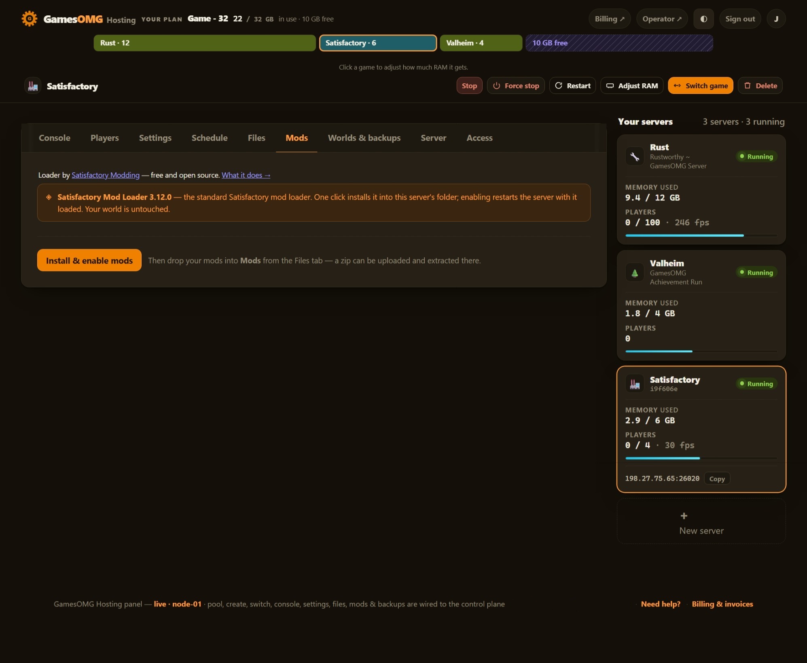Open Adjust RAM dialog
The image size is (807, 663).
point(632,86)
